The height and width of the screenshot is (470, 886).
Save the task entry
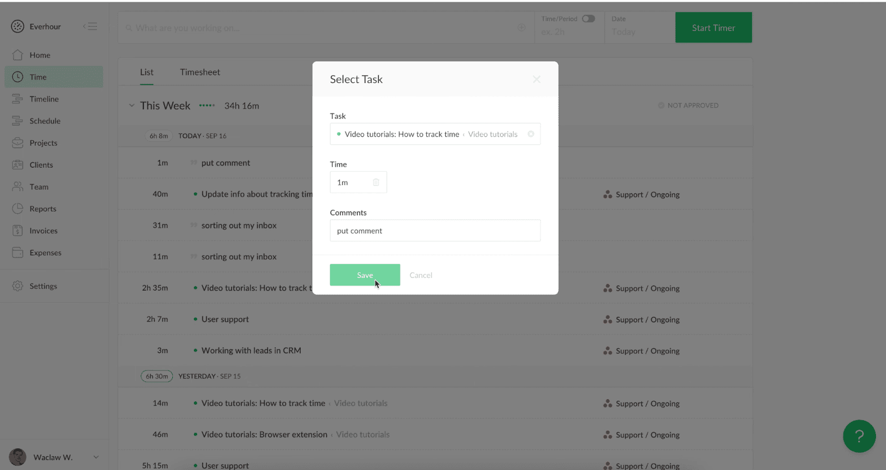click(364, 275)
